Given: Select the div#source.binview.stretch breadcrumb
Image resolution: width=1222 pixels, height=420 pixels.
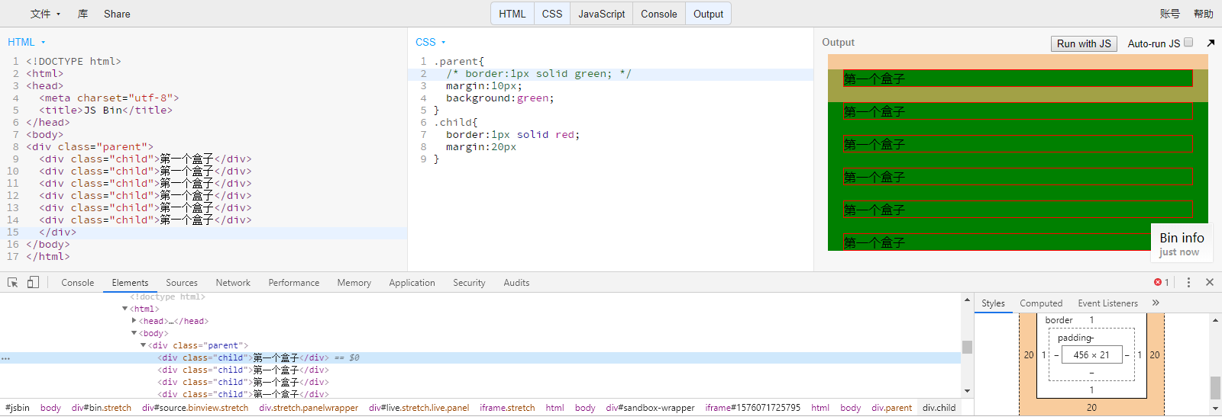Looking at the screenshot, I should click(x=196, y=408).
